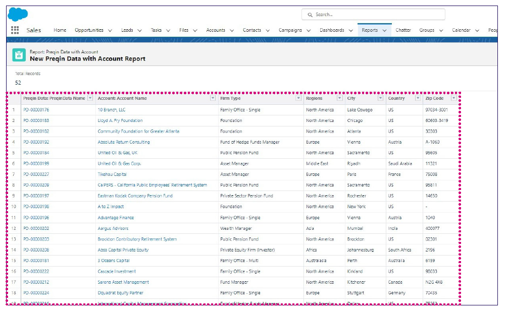The height and width of the screenshot is (317, 507).
Task: Open the A to Z Impact account
Action: click(x=111, y=207)
